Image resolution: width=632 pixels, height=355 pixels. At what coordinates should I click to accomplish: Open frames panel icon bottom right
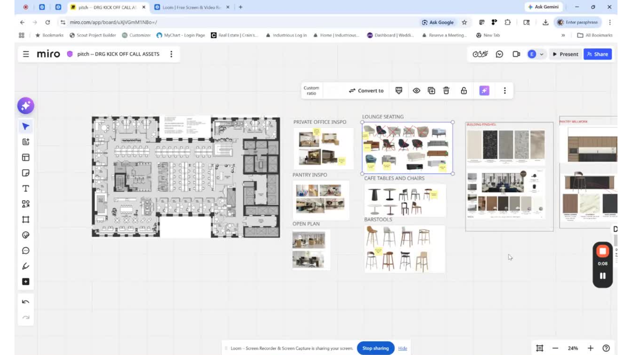540,348
